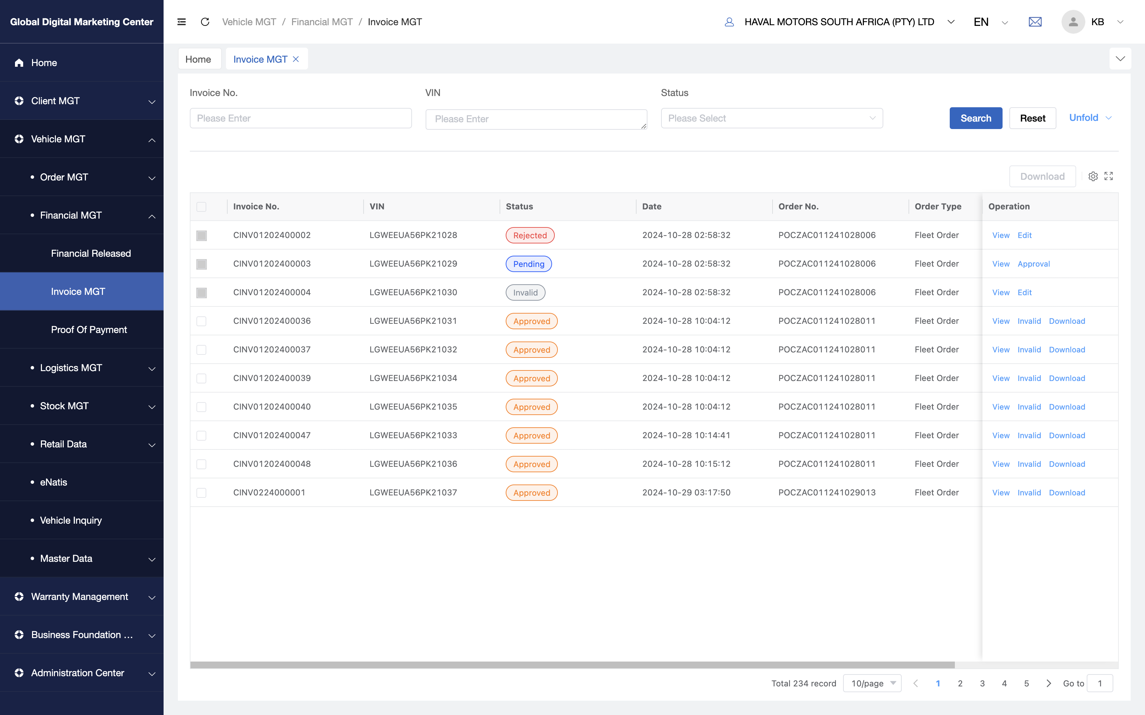Open the tabs list chevron dropdown
Viewport: 1145px width, 715px height.
coord(1120,59)
